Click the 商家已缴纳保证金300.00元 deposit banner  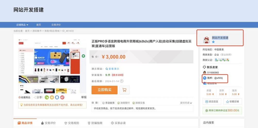pos(222,110)
